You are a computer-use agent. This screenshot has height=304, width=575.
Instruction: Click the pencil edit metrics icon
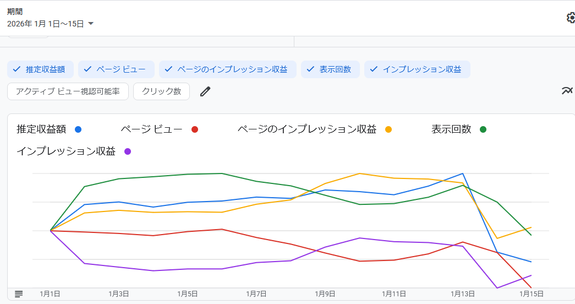click(205, 91)
